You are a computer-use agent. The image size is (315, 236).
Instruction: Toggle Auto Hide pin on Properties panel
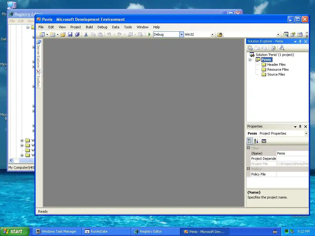(300, 126)
